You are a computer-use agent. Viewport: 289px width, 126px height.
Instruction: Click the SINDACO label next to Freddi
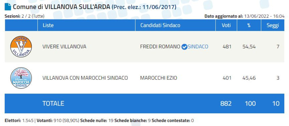coord(198,47)
